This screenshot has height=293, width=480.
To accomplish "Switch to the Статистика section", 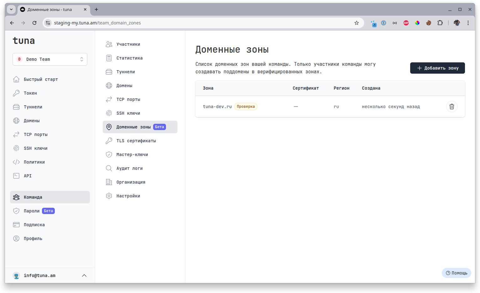I will coord(129,58).
